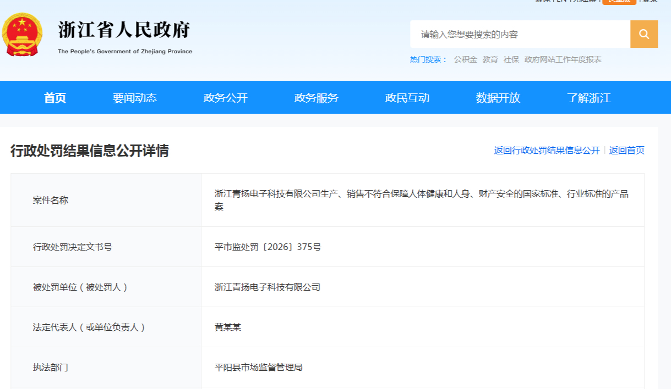
Task: Click the 浙江省人民政府 site title
Action: point(124,30)
